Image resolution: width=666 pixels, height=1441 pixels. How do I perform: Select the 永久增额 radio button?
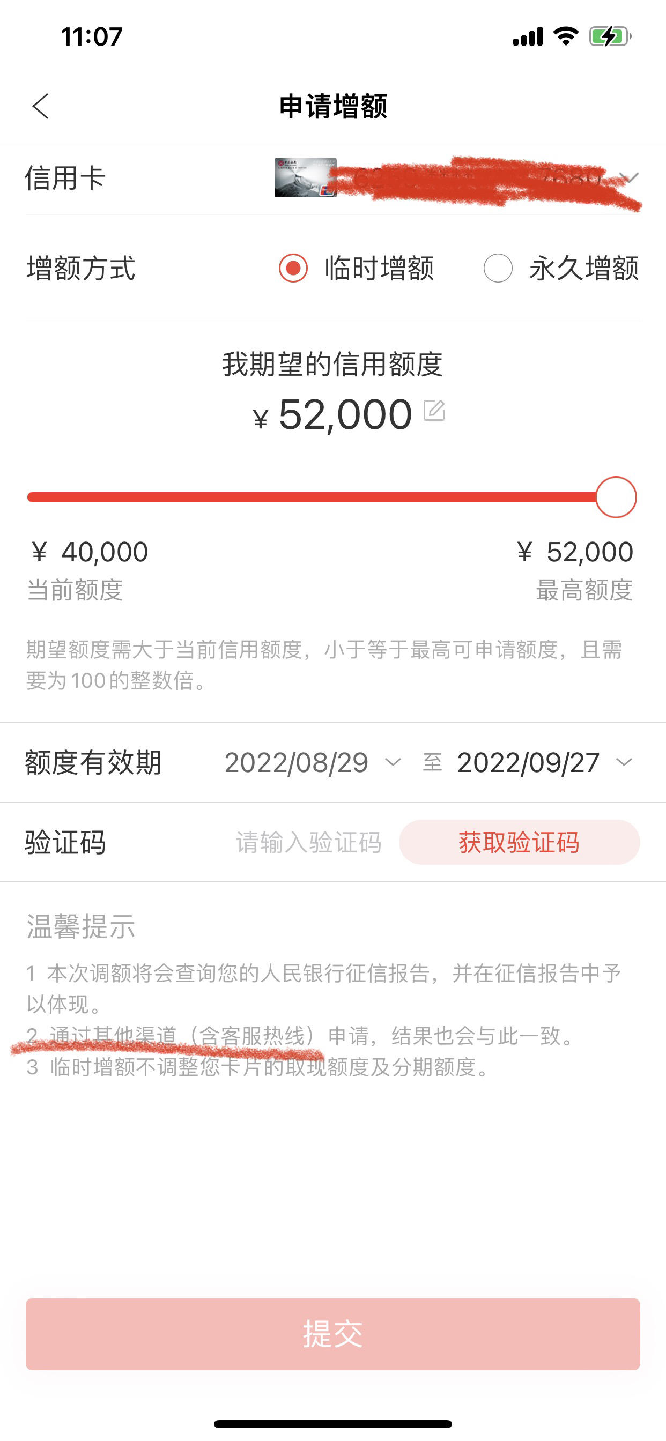point(498,268)
